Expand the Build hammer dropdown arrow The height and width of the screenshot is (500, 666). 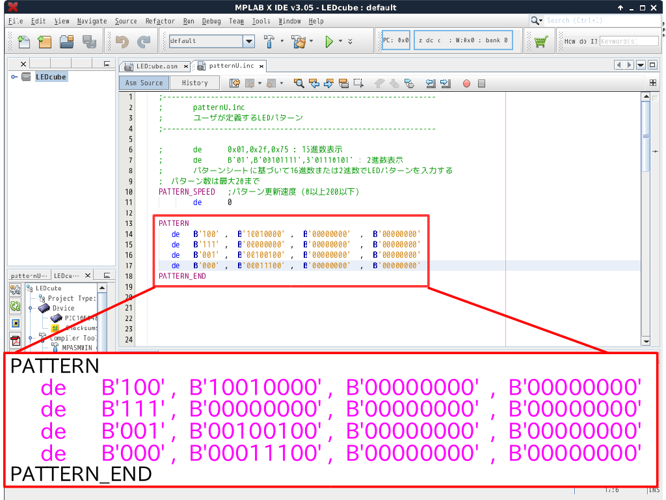[x=282, y=41]
